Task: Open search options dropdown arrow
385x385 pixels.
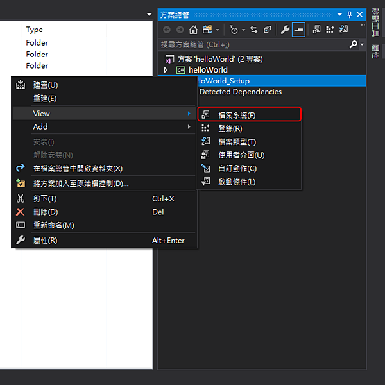Action: 362,45
